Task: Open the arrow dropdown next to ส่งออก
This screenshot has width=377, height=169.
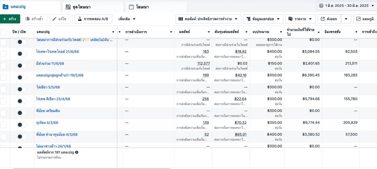Action: click(346, 19)
